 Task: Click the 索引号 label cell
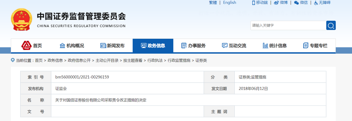(x=36, y=77)
